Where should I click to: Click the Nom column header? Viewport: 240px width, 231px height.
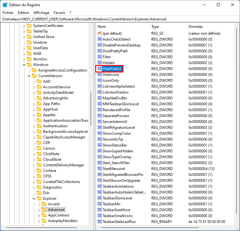pyautogui.click(x=122, y=27)
